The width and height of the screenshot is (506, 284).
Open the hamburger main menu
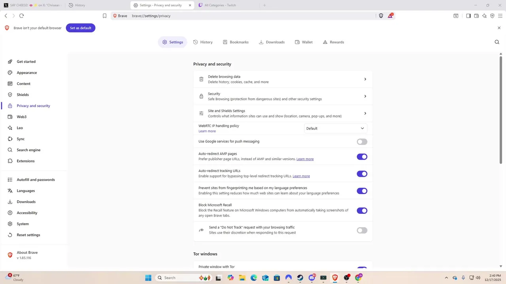pos(500,16)
